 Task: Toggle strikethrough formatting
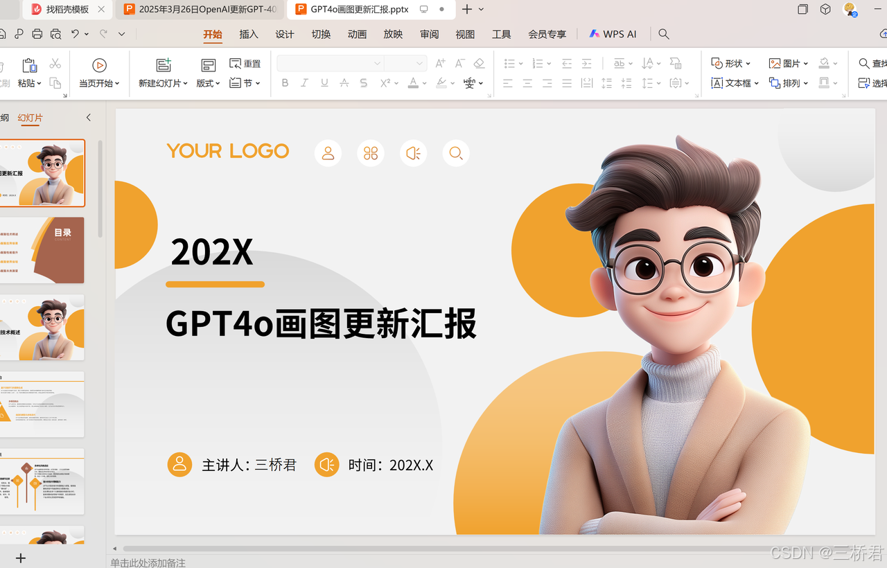344,83
